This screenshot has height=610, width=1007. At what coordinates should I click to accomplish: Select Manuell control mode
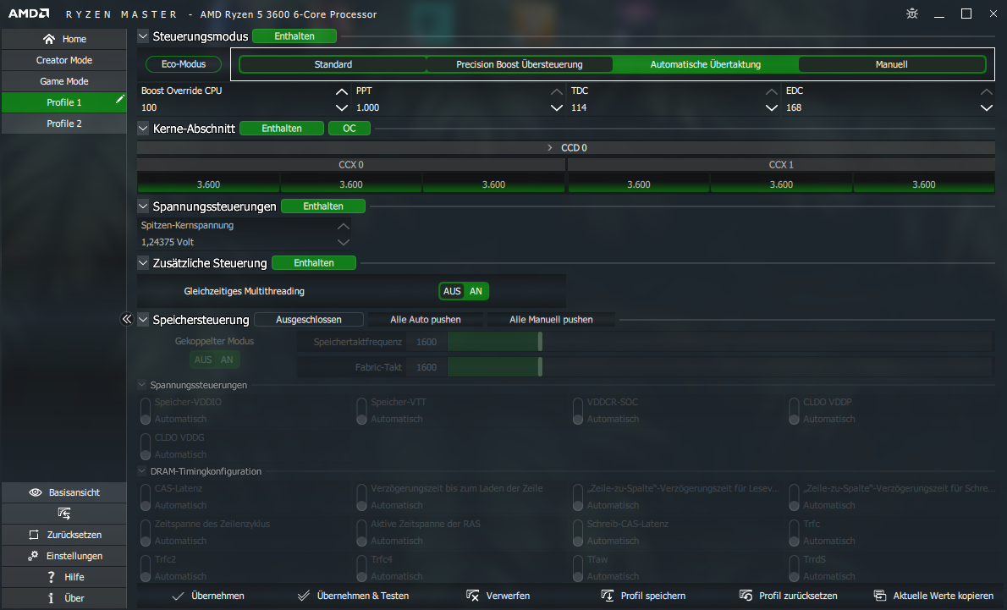[891, 64]
